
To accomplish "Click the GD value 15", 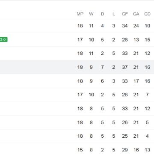I will pyautogui.click(x=147, y=40).
